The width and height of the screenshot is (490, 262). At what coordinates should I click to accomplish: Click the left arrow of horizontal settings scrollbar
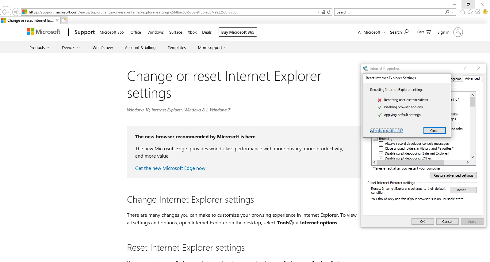(x=374, y=162)
